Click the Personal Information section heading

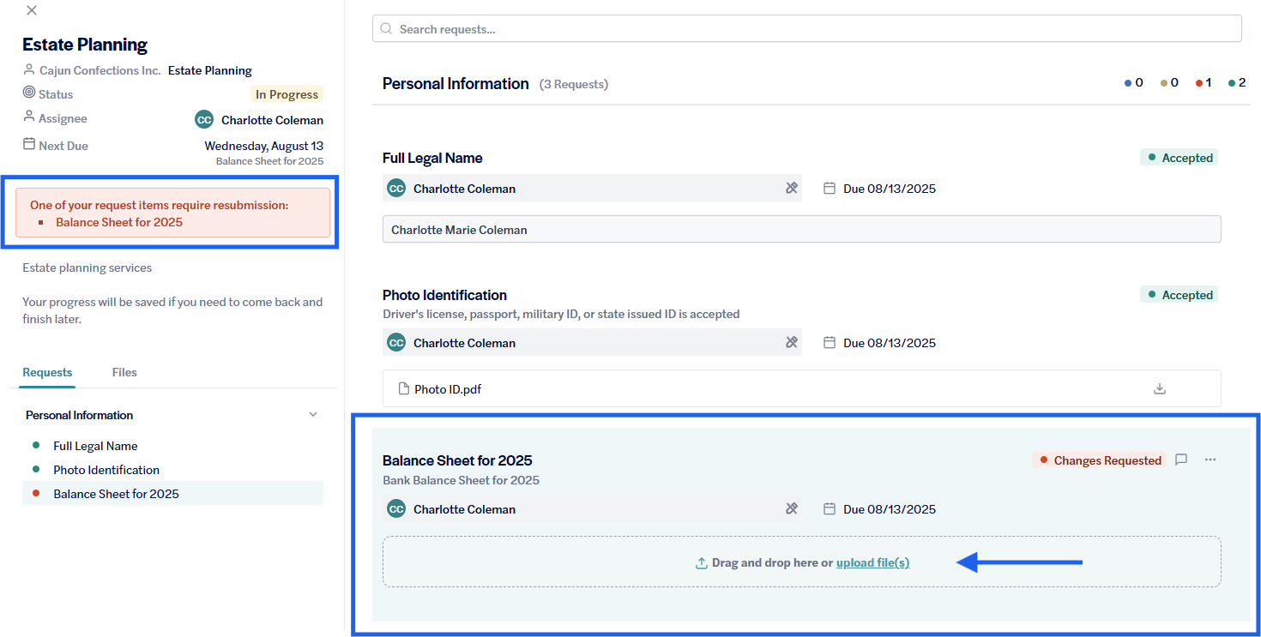click(x=456, y=83)
